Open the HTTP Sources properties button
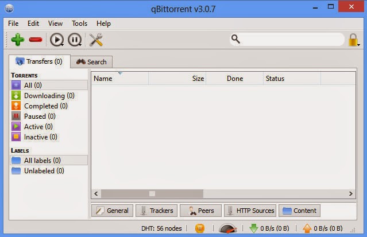The height and width of the screenshot is (237, 367). [x=250, y=211]
